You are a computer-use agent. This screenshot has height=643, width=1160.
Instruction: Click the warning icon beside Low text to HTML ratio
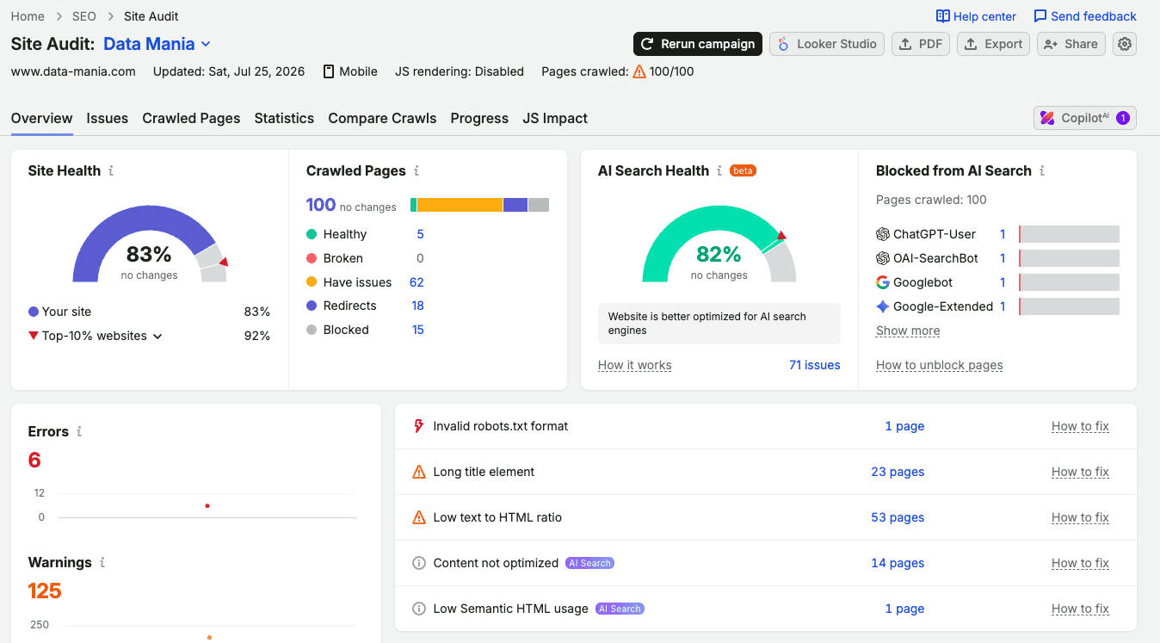coord(419,517)
